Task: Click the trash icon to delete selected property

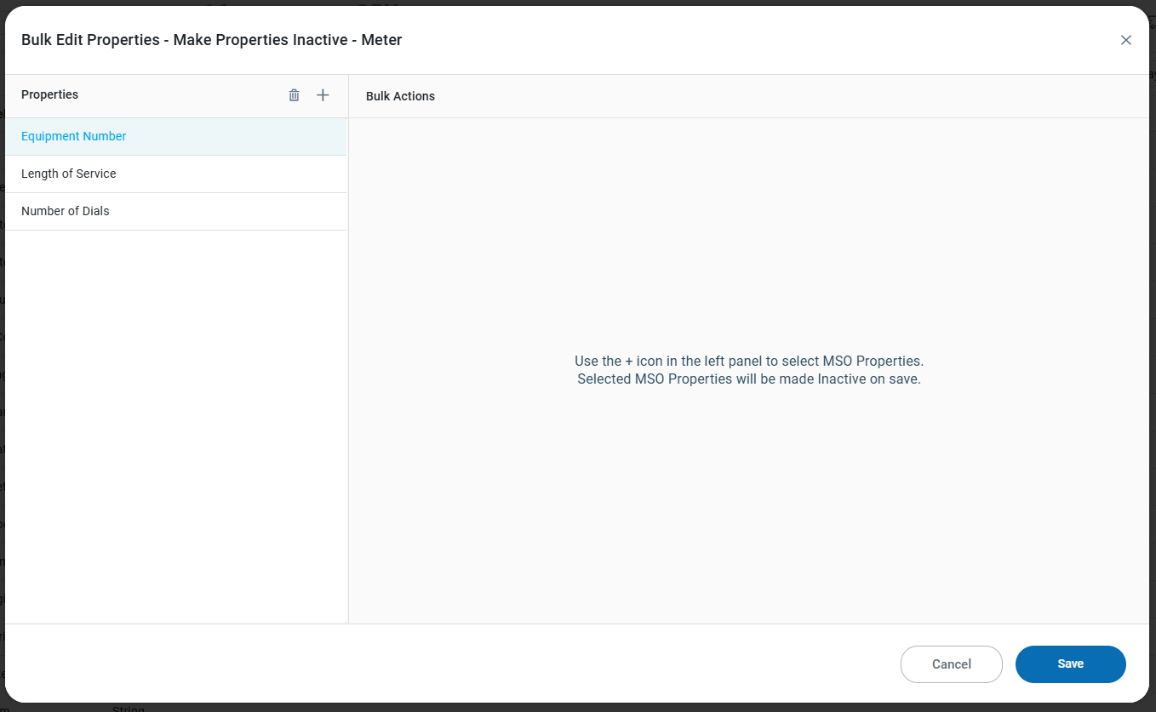Action: click(294, 95)
